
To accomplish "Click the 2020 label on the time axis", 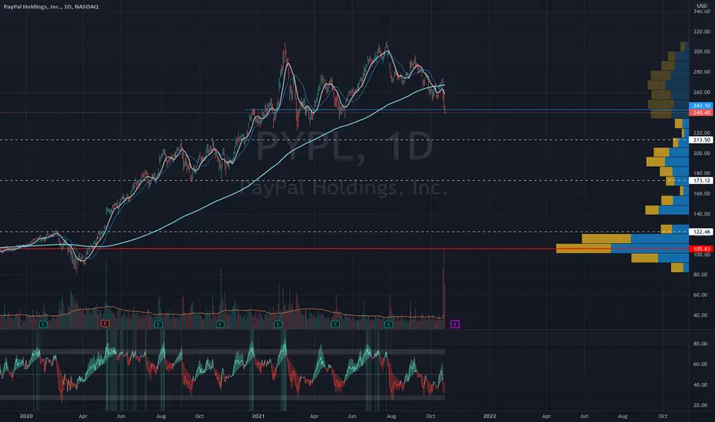I will point(26,416).
